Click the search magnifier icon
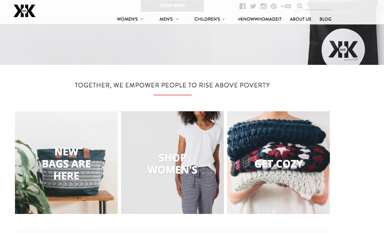 click(300, 6)
